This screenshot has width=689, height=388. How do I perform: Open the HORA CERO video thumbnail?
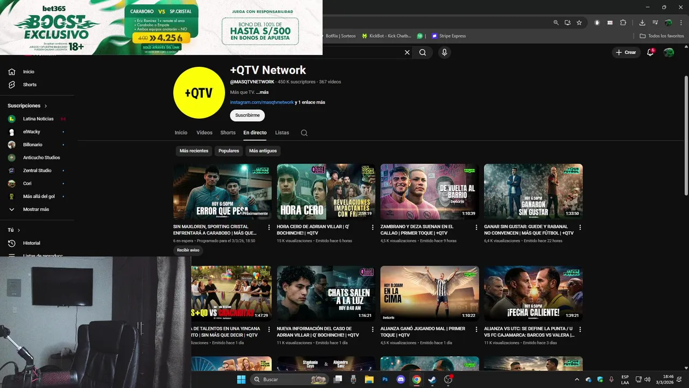(x=326, y=192)
